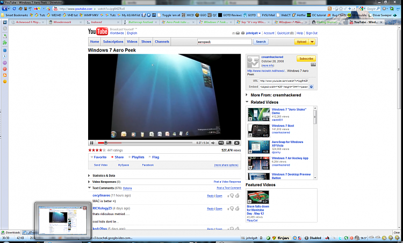This screenshot has height=243, width=403.
Task: Open the Upload button dropdown arrow
Action: coord(312,41)
